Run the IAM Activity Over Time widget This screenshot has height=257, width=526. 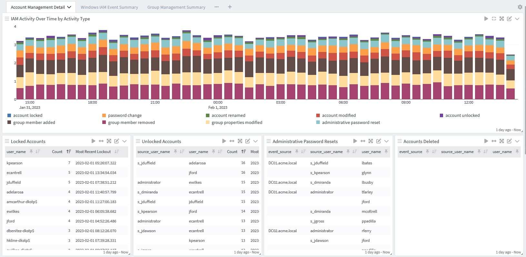[x=486, y=19]
